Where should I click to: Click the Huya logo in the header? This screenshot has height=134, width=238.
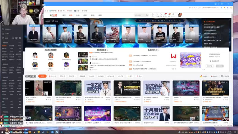coord(53,15)
